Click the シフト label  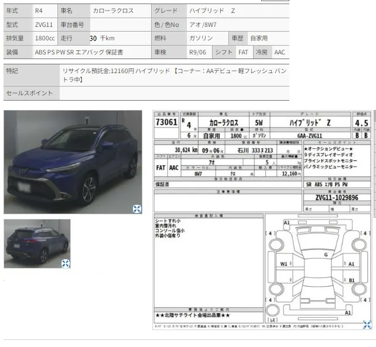pyautogui.click(x=224, y=52)
